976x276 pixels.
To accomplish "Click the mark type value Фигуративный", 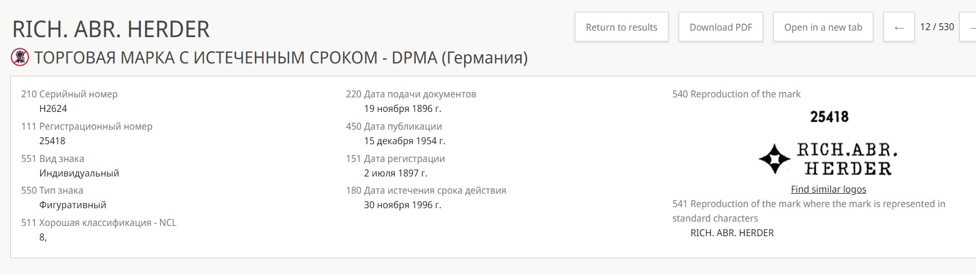I will 73,205.
